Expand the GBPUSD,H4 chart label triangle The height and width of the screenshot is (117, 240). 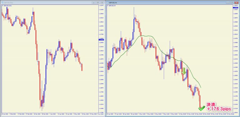tap(107, 6)
